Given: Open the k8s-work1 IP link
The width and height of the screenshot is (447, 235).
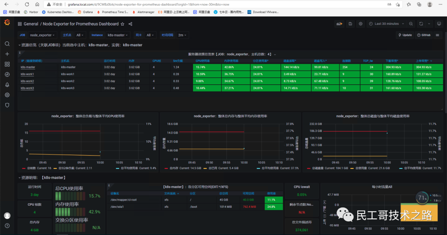Looking at the screenshot, I should click(27, 74).
